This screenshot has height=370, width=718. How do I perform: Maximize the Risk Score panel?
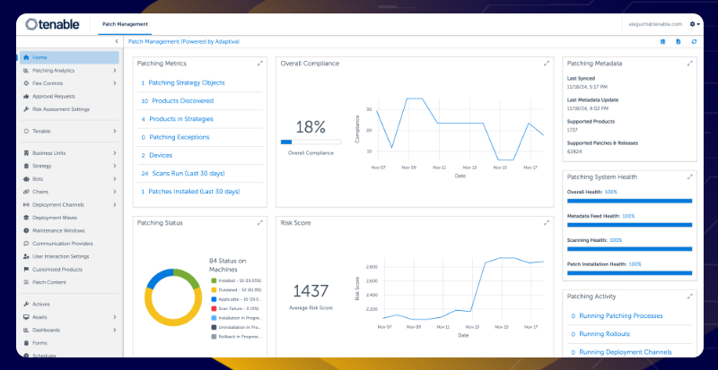tap(547, 222)
